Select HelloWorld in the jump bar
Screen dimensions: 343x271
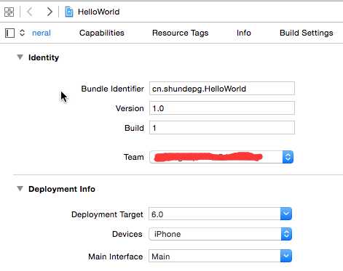click(98, 12)
